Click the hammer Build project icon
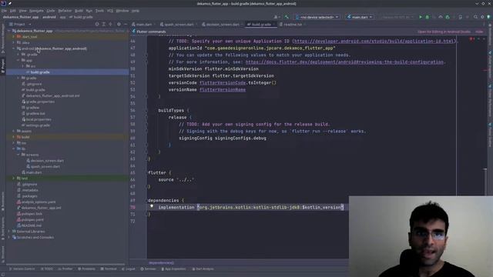 click(x=287, y=17)
